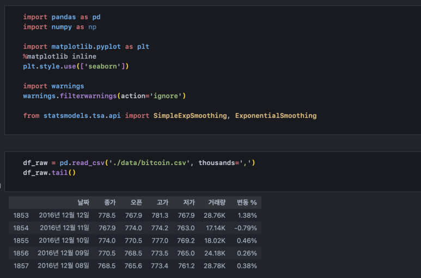Image resolution: width=421 pixels, height=278 pixels.
Task: Click the 저가 column header
Action: pos(189,203)
